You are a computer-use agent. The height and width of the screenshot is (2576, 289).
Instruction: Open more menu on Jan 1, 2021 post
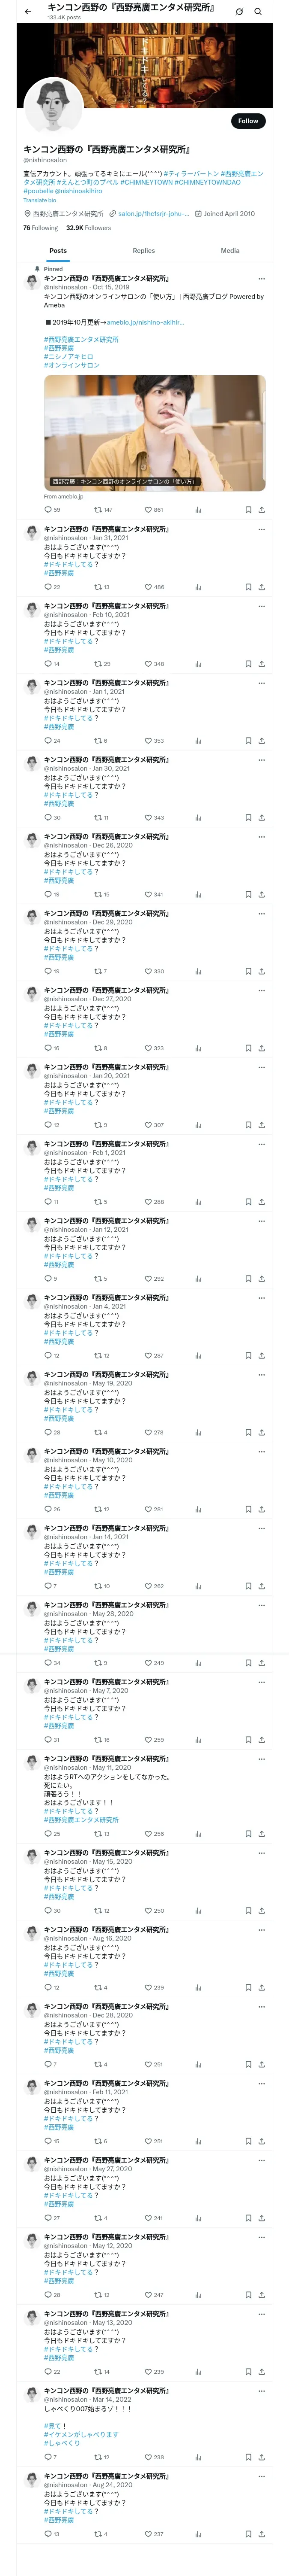click(x=261, y=683)
